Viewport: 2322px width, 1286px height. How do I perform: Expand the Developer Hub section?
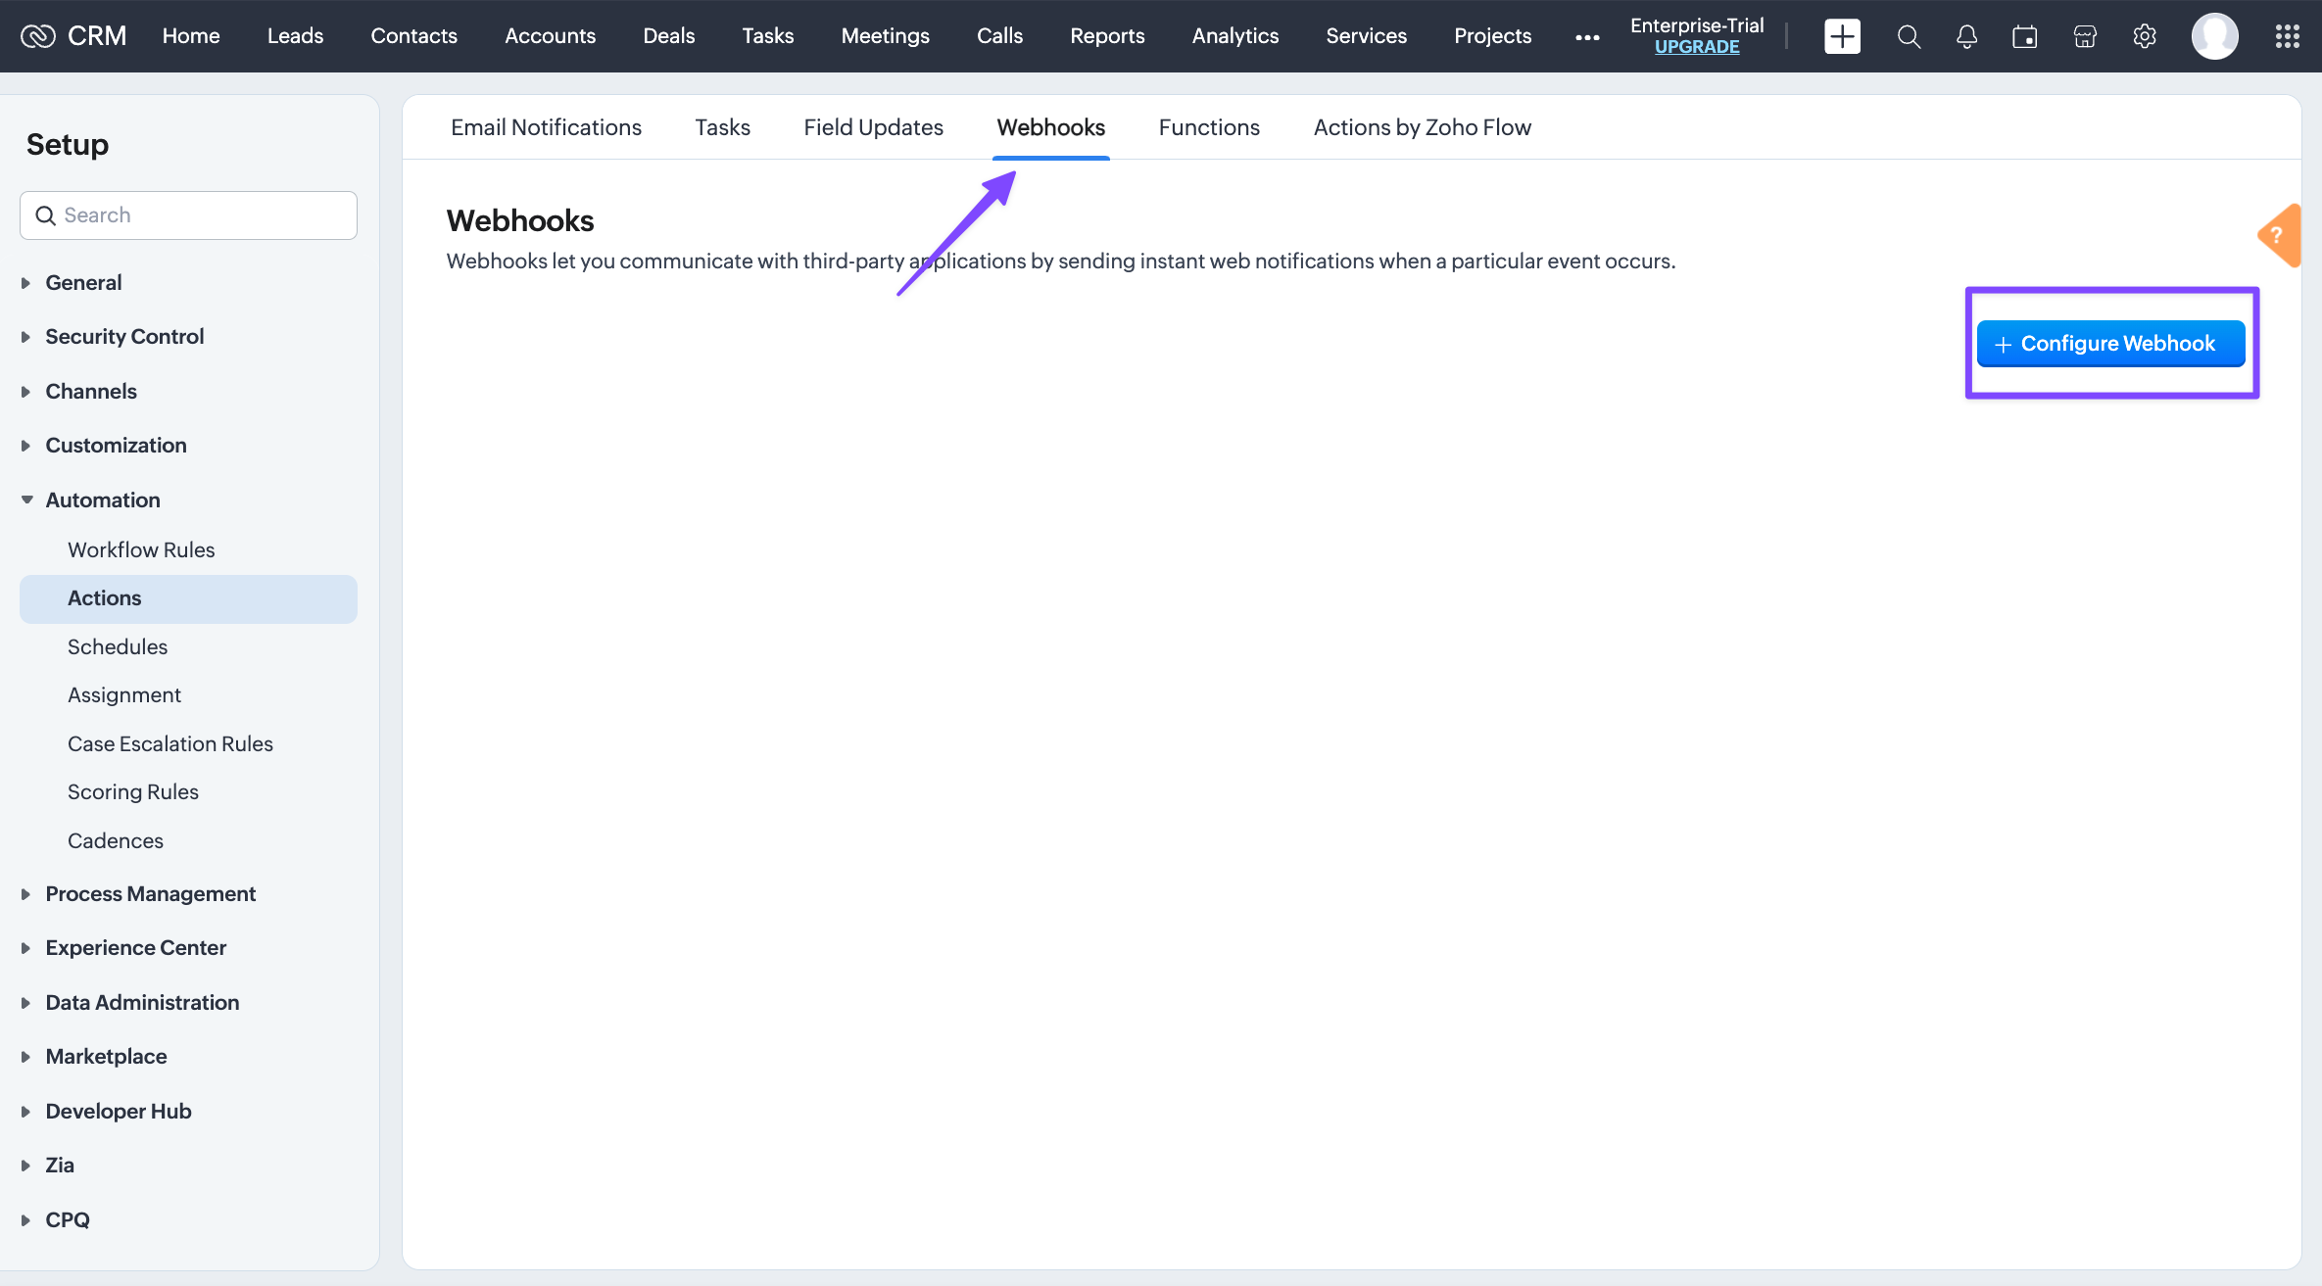coord(119,1112)
